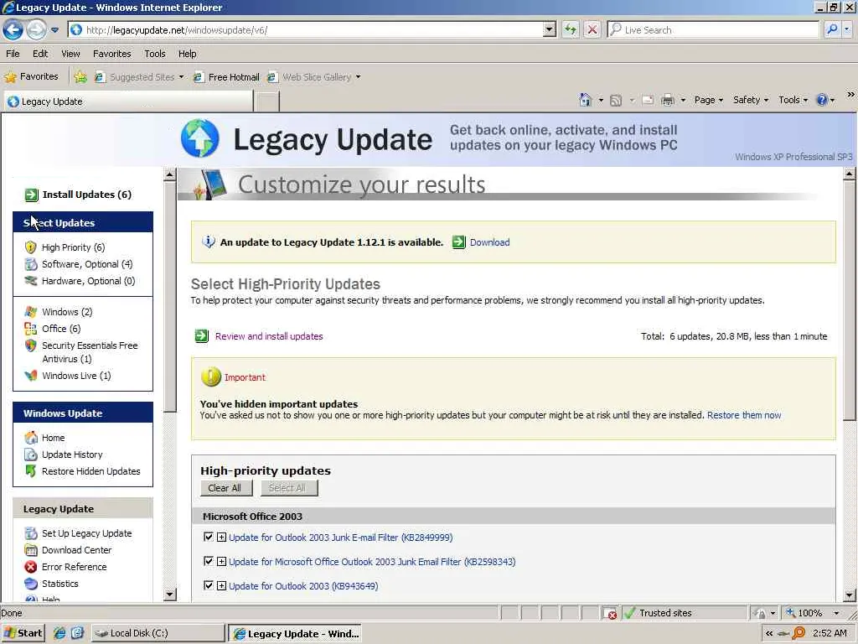Click the green arrow next to Download
This screenshot has height=644, width=858.
click(458, 242)
